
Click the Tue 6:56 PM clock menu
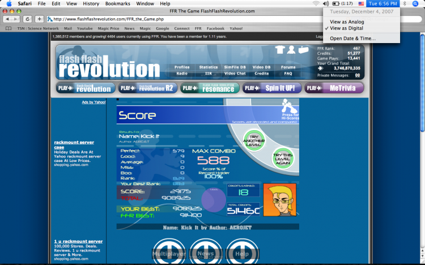click(x=382, y=3)
